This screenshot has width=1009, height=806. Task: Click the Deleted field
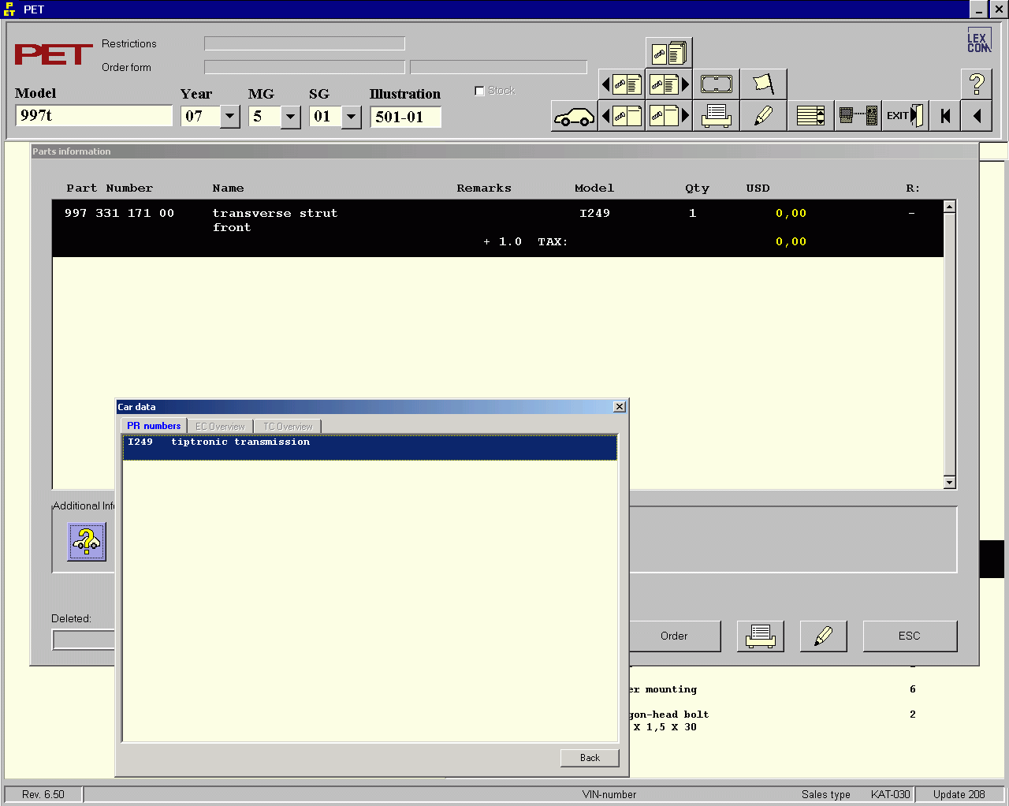(x=84, y=640)
